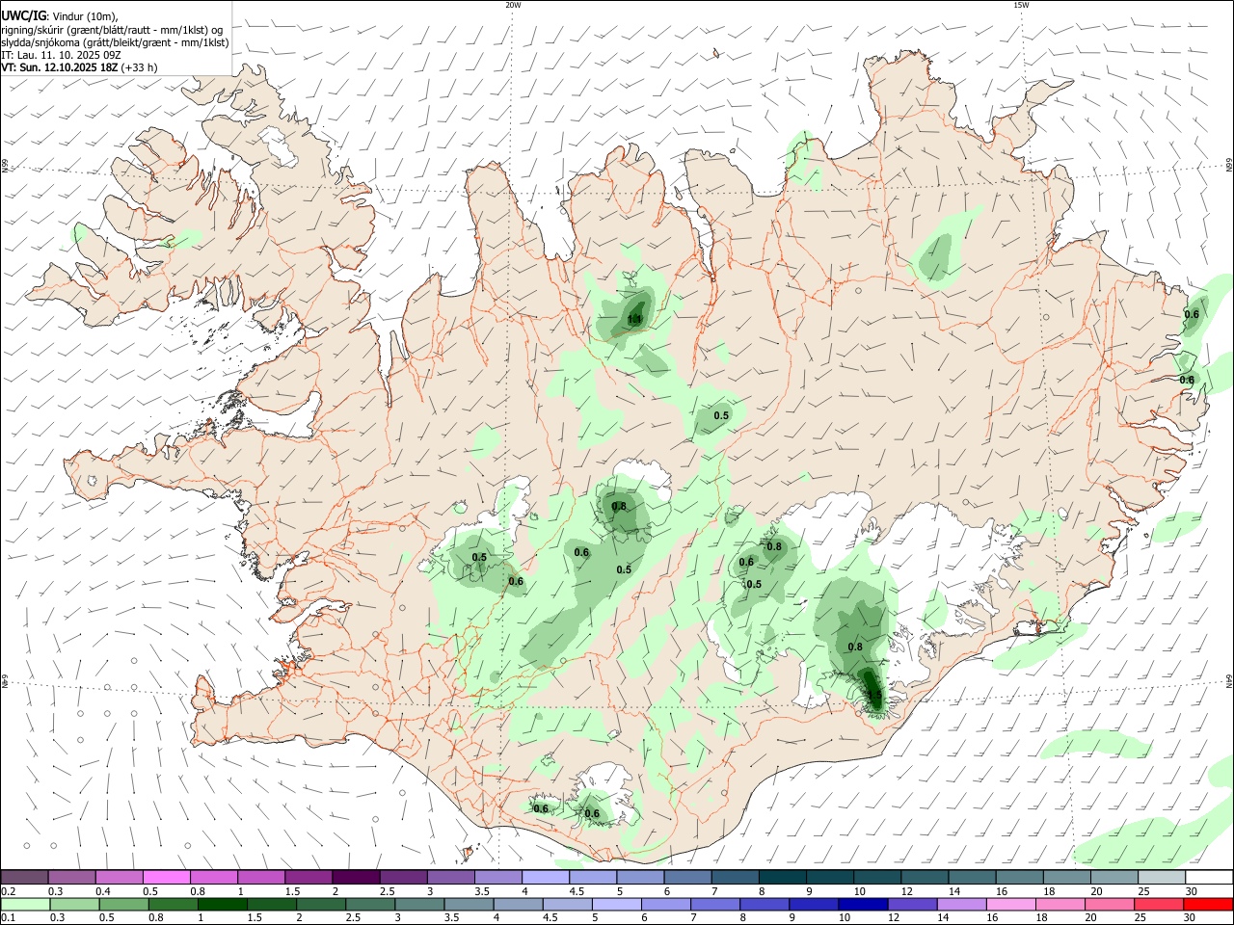The width and height of the screenshot is (1234, 925).
Task: Click the 'slydda/snjókoma' legend description line
Action: (115, 42)
